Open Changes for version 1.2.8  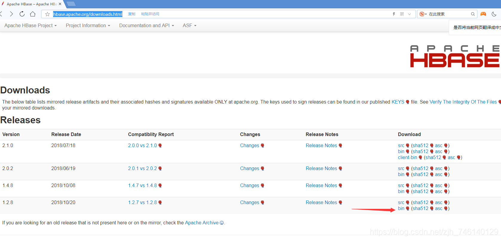click(x=250, y=202)
